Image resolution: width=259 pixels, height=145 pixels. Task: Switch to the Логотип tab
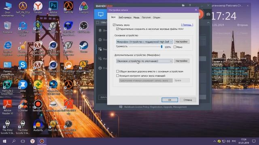pos(146,17)
